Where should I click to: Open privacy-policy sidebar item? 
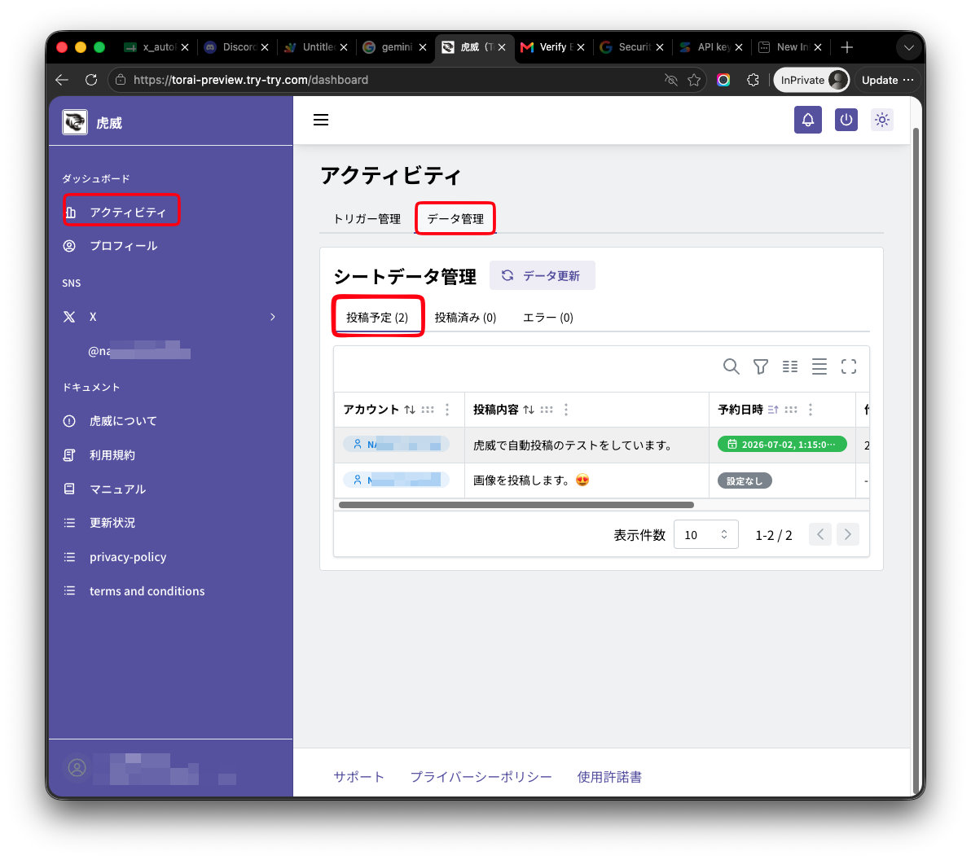click(128, 556)
